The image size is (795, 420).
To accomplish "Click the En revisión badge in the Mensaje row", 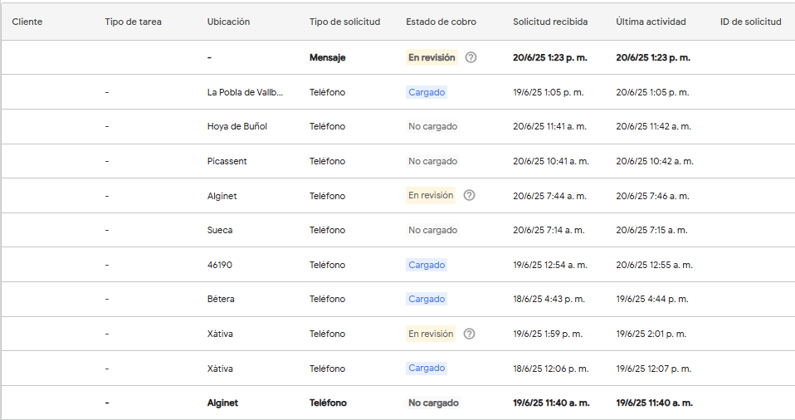I will [432, 57].
